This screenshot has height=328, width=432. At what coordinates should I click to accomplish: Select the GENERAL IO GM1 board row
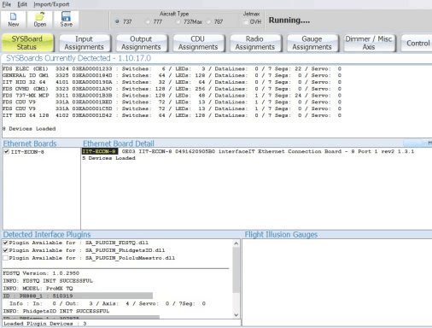click(x=172, y=75)
